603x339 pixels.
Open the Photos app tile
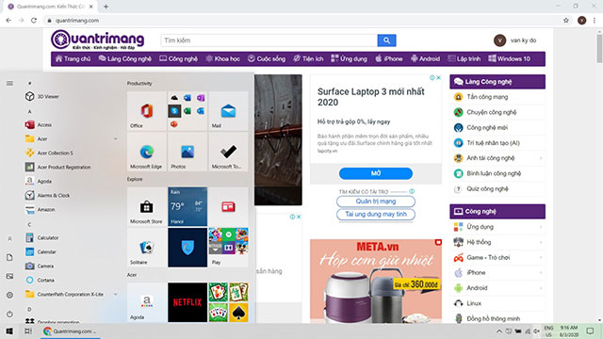pyautogui.click(x=187, y=153)
